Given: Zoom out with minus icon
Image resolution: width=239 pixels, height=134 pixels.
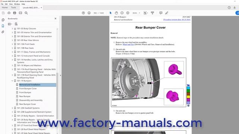Looking at the screenshot, I should (122, 13).
